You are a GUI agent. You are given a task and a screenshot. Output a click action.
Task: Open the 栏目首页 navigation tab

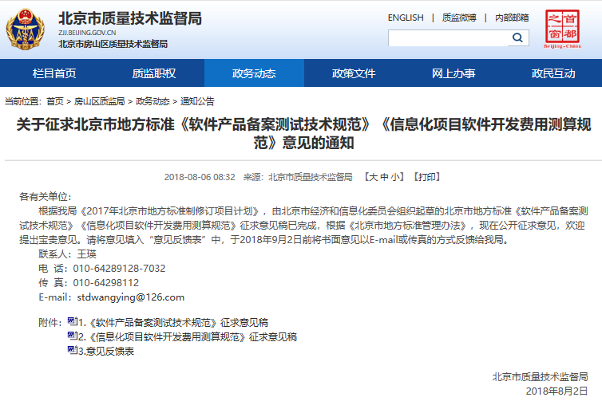54,73
